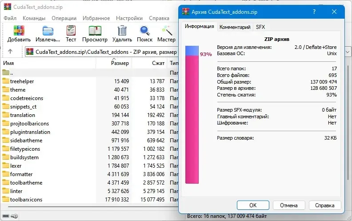Image resolution: width=352 pixels, height=221 pixels.
Task: Open the Просмотр (View) book icon
Action: coord(95,31)
